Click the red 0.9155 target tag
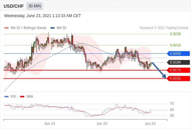 pyautogui.click(x=178, y=78)
